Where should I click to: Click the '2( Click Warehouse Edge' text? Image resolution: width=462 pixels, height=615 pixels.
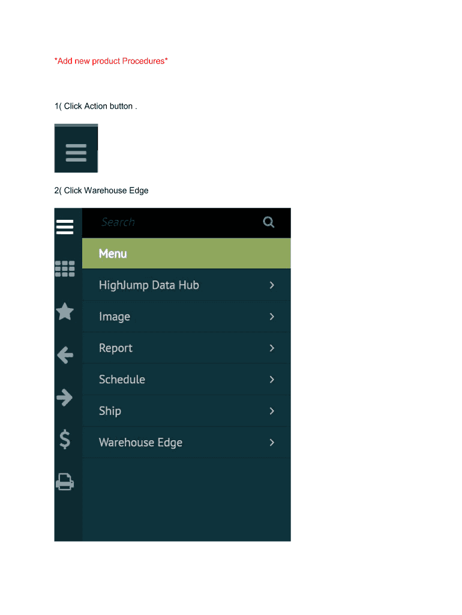coord(101,190)
